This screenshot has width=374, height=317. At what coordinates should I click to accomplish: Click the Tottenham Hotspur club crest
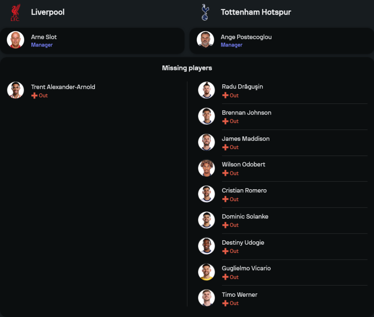coord(205,12)
